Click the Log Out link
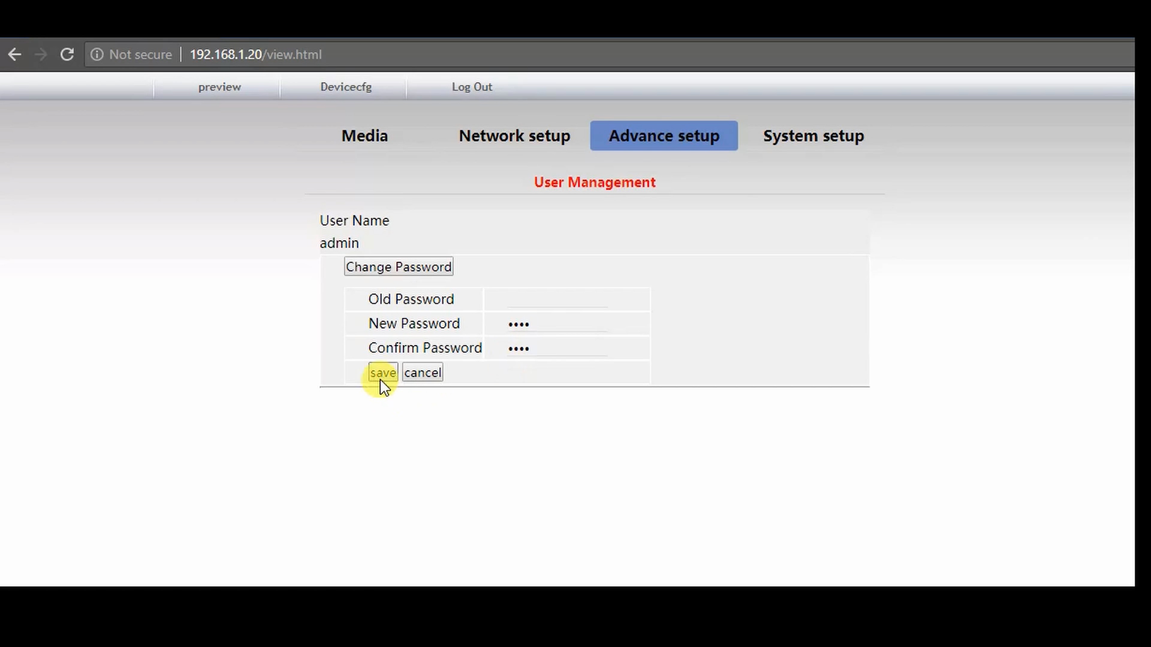Viewport: 1151px width, 647px height. (472, 87)
